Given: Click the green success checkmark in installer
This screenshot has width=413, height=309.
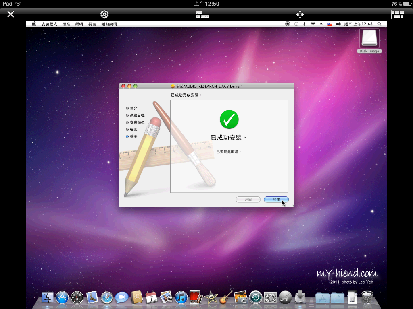Looking at the screenshot, I should (229, 119).
